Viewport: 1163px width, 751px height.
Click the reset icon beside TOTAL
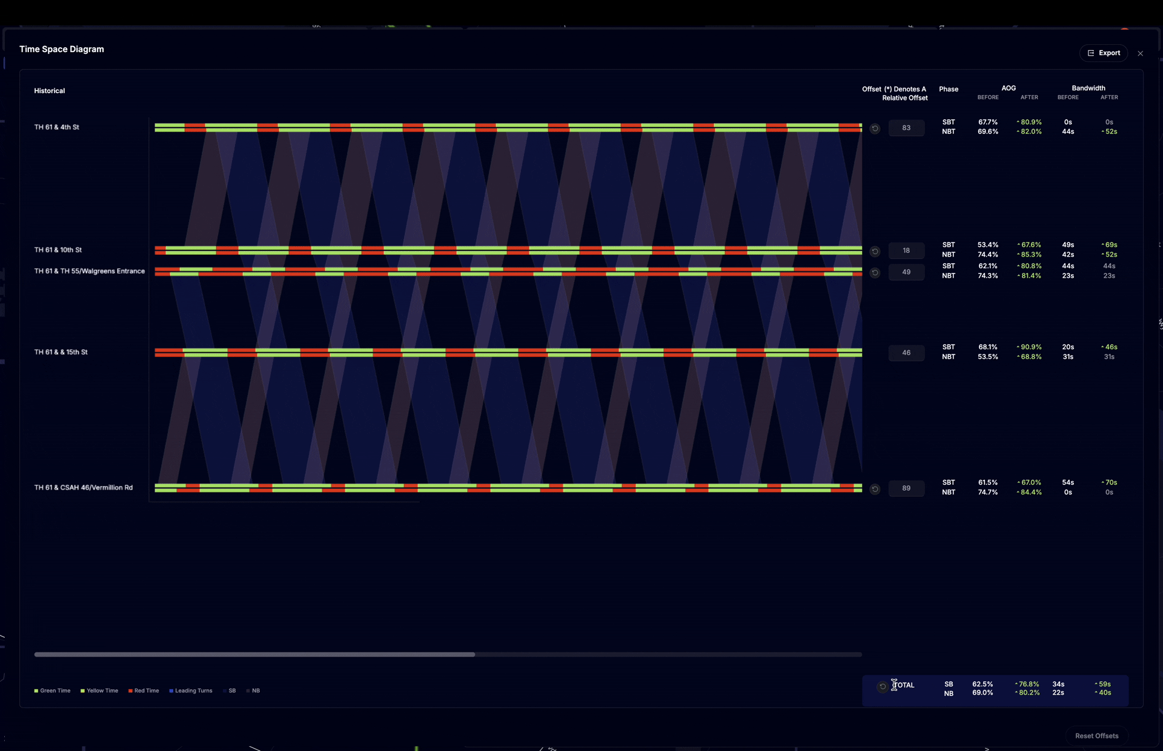[x=883, y=686]
